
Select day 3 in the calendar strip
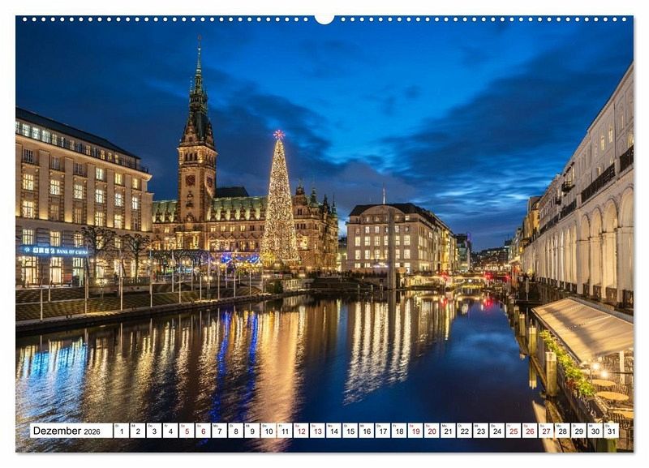[x=154, y=431]
